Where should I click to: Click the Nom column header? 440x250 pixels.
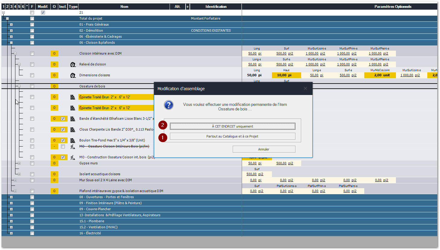pos(124,7)
